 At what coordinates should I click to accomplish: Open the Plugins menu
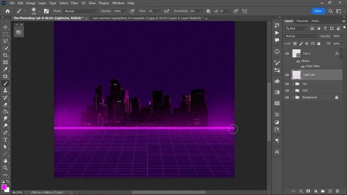[104, 3]
